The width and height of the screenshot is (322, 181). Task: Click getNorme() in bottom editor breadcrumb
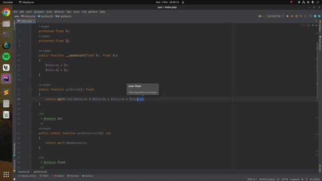(x=40, y=172)
